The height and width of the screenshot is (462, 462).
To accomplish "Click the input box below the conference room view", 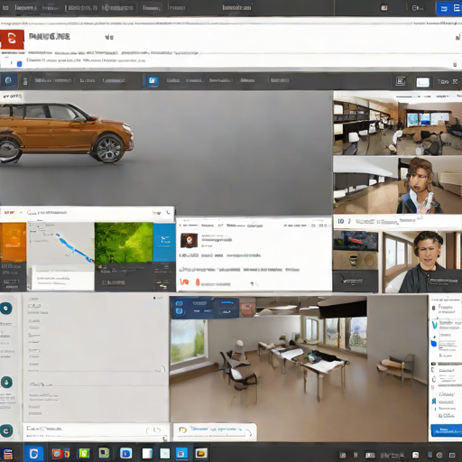I will pos(215,432).
